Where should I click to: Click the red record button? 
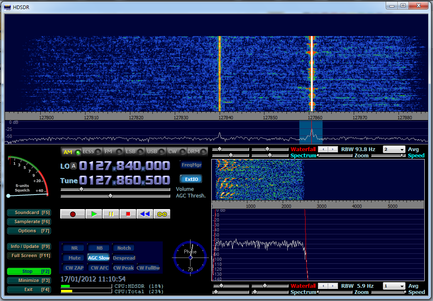73,214
